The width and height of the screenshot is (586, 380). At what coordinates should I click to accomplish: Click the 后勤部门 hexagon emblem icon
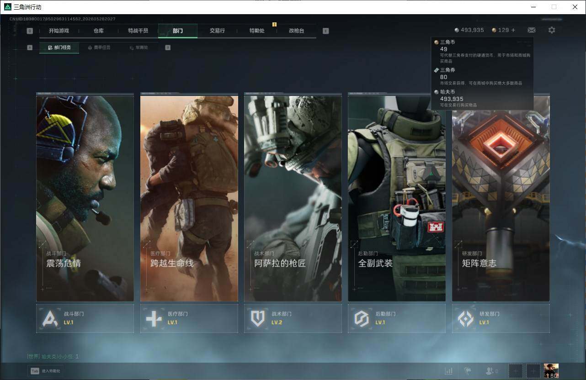pyautogui.click(x=362, y=318)
